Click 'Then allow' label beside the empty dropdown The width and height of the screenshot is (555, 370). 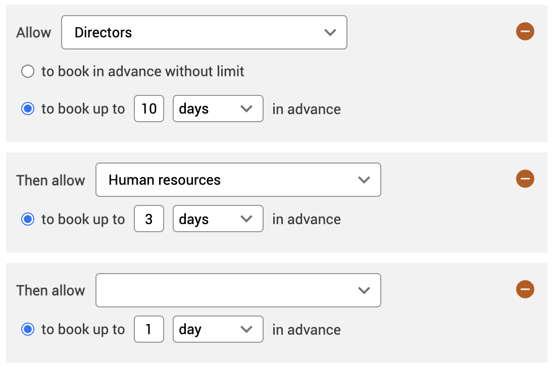coord(51,290)
